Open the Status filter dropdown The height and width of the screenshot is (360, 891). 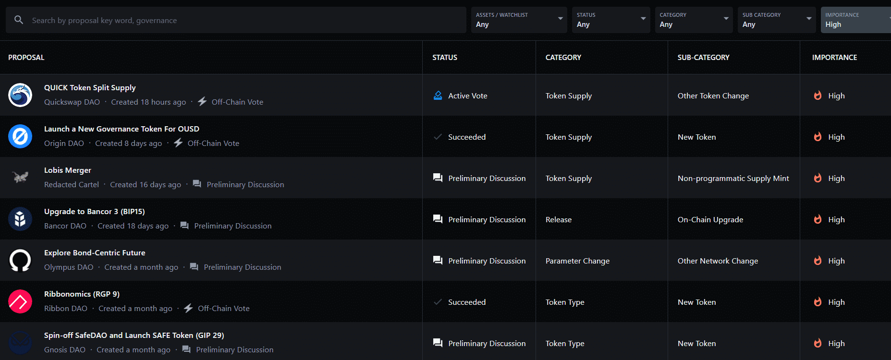click(x=611, y=20)
